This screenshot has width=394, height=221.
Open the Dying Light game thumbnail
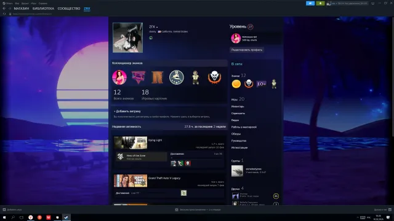131,142
